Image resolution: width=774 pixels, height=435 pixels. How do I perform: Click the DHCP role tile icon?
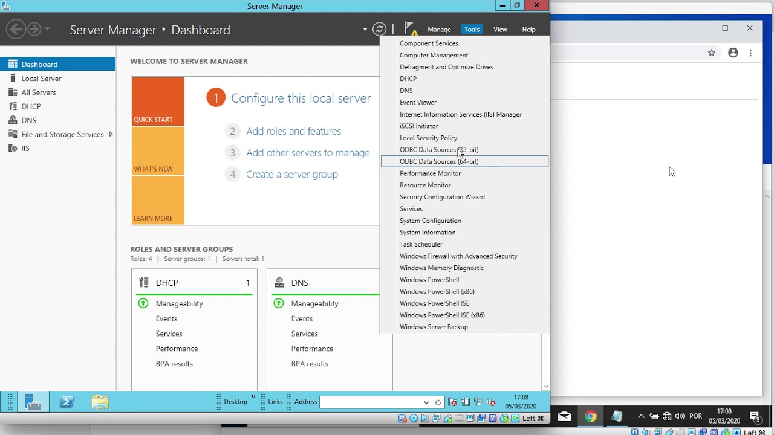point(144,282)
